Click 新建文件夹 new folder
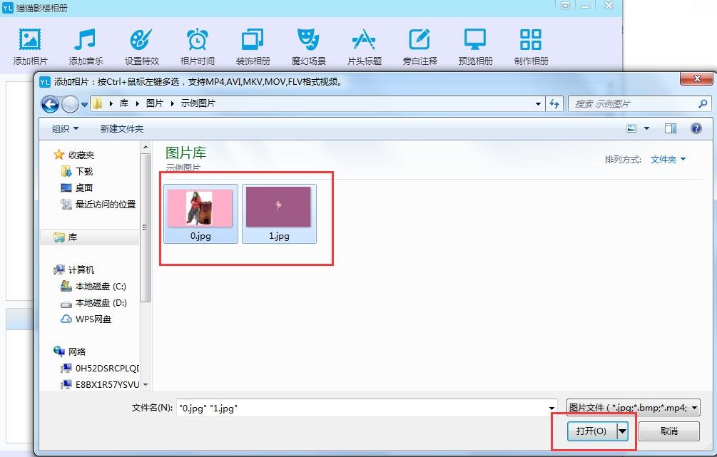 tap(122, 129)
